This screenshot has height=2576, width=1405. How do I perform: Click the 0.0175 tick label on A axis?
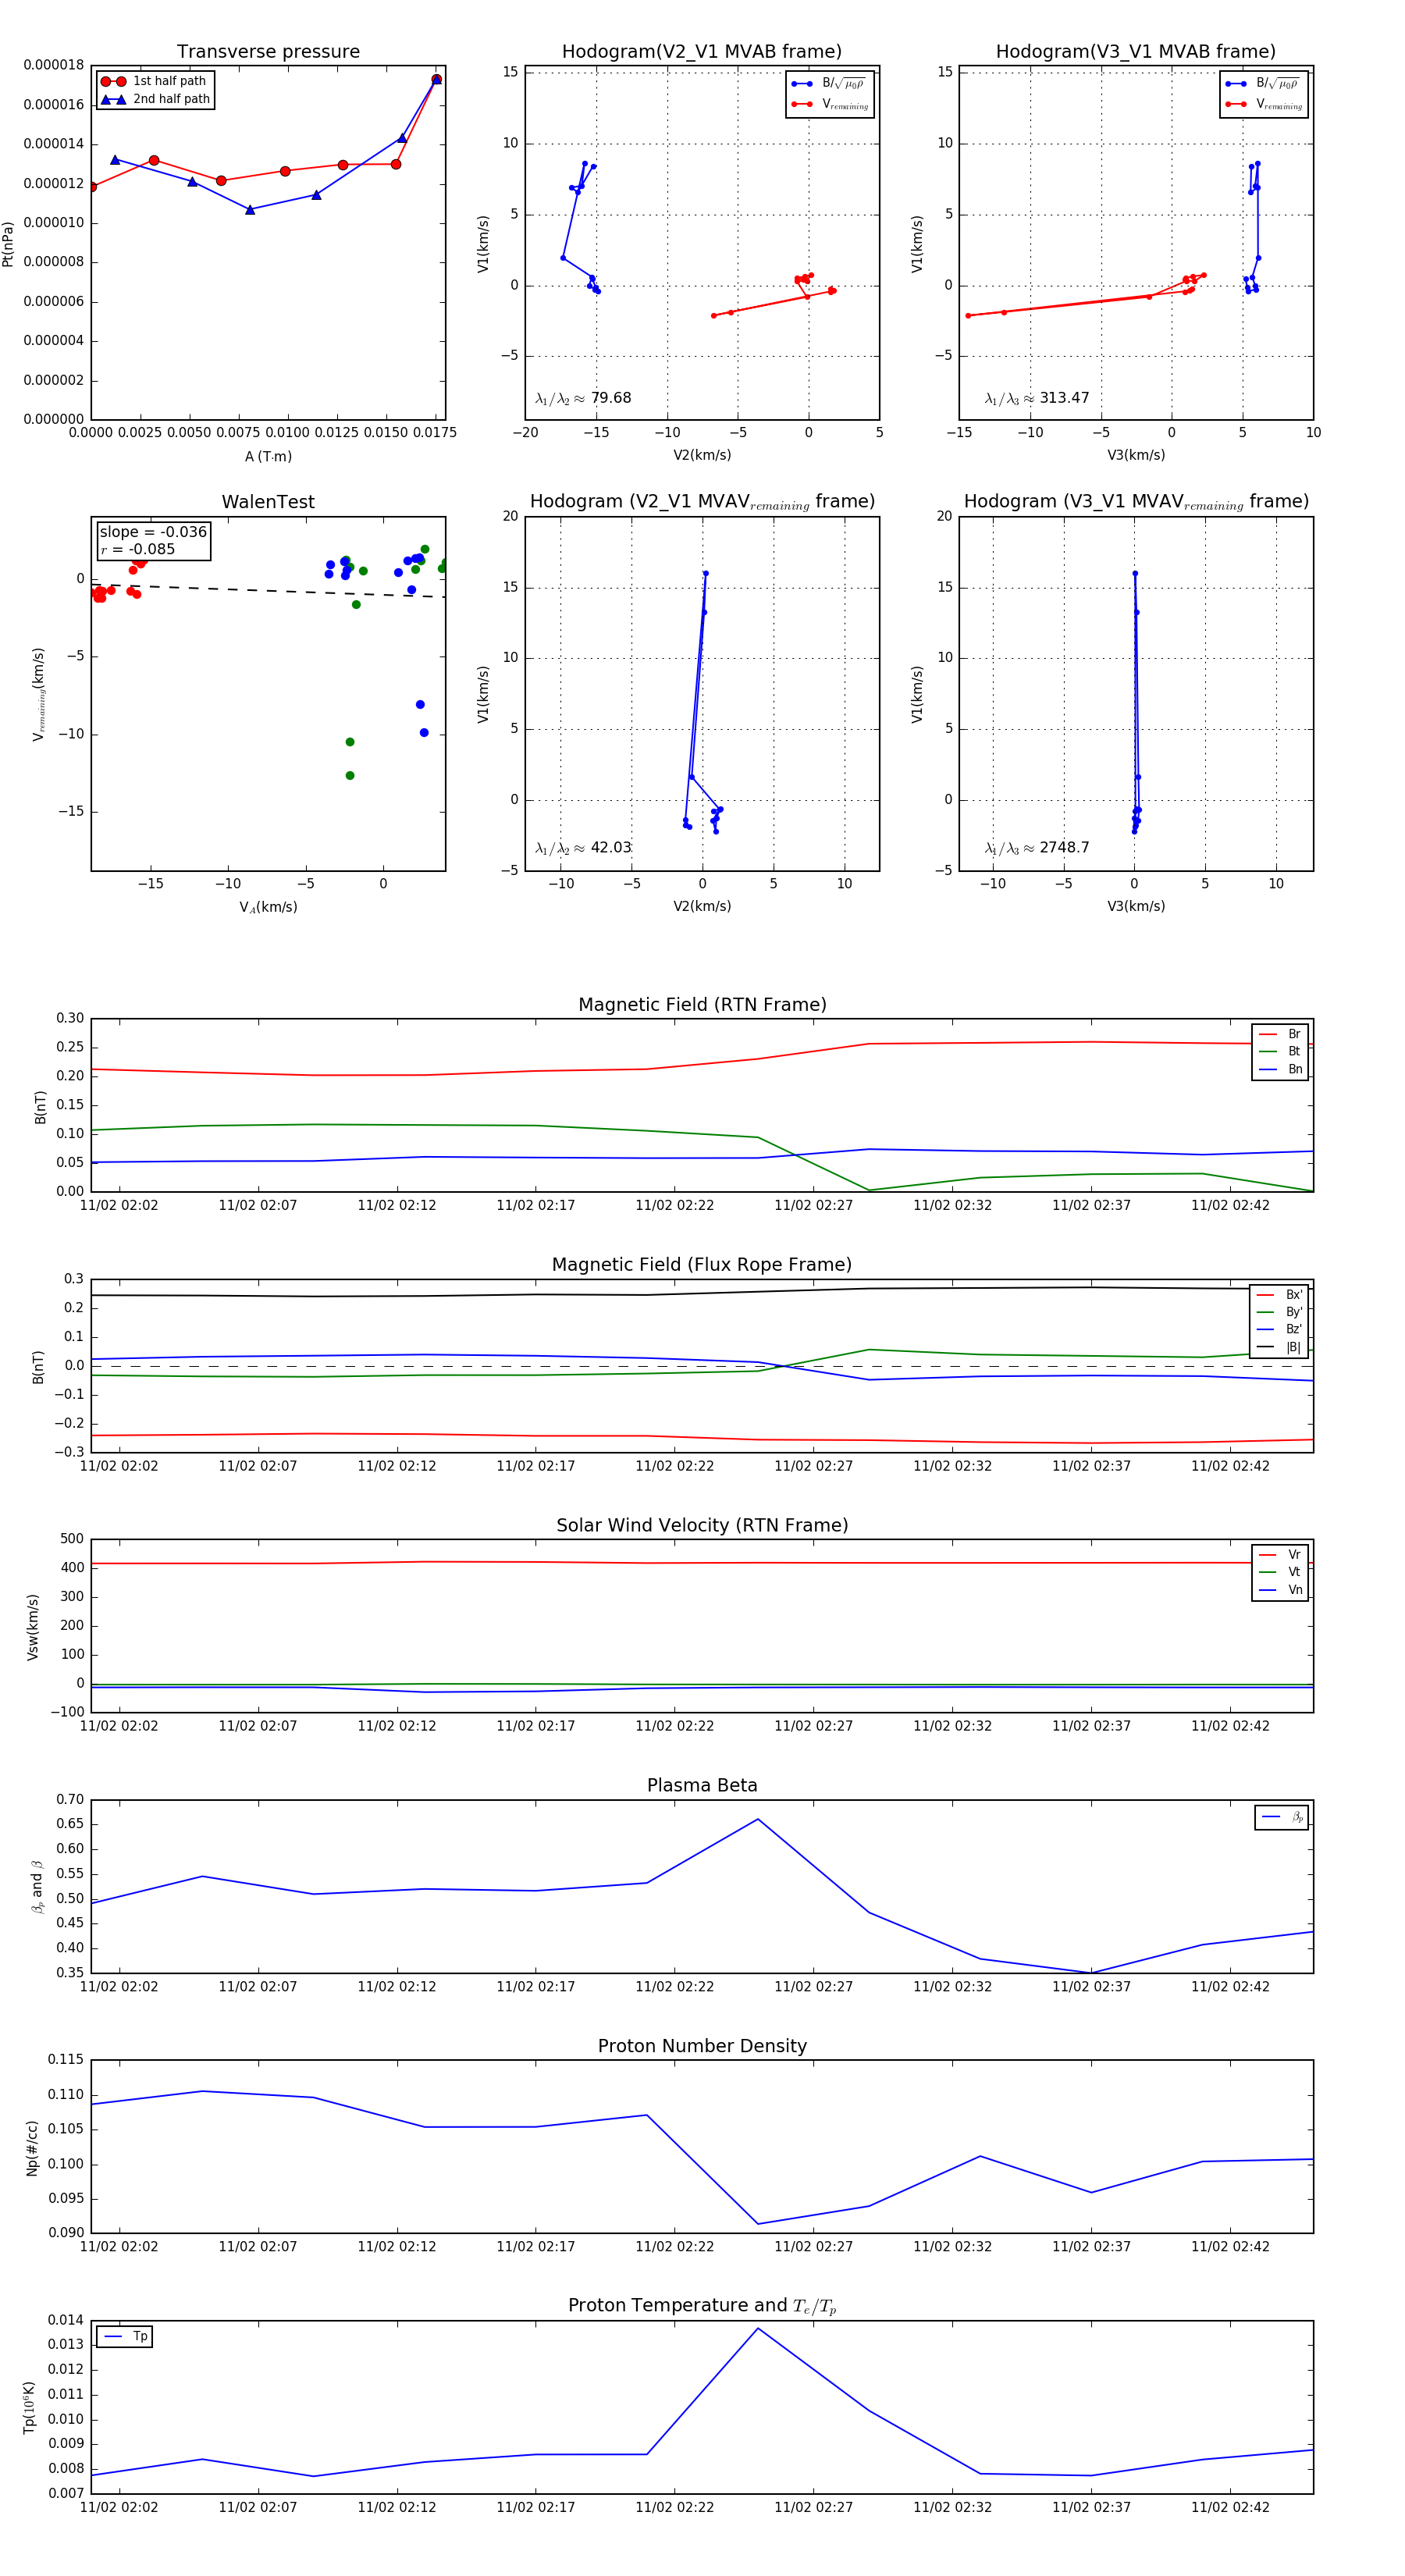pos(433,433)
